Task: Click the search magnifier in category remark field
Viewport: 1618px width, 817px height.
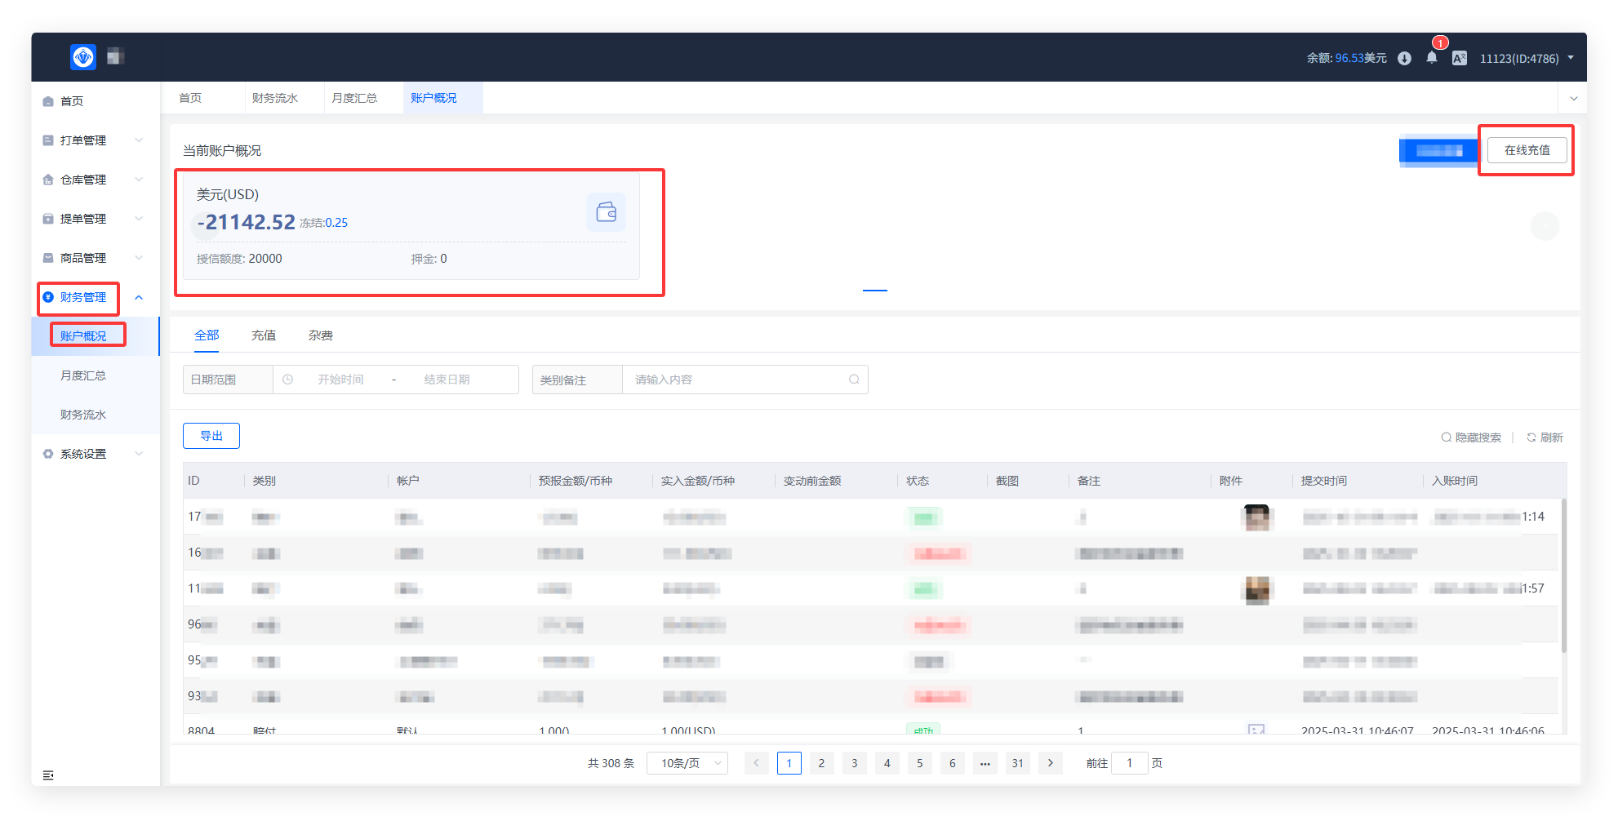Action: pos(854,380)
